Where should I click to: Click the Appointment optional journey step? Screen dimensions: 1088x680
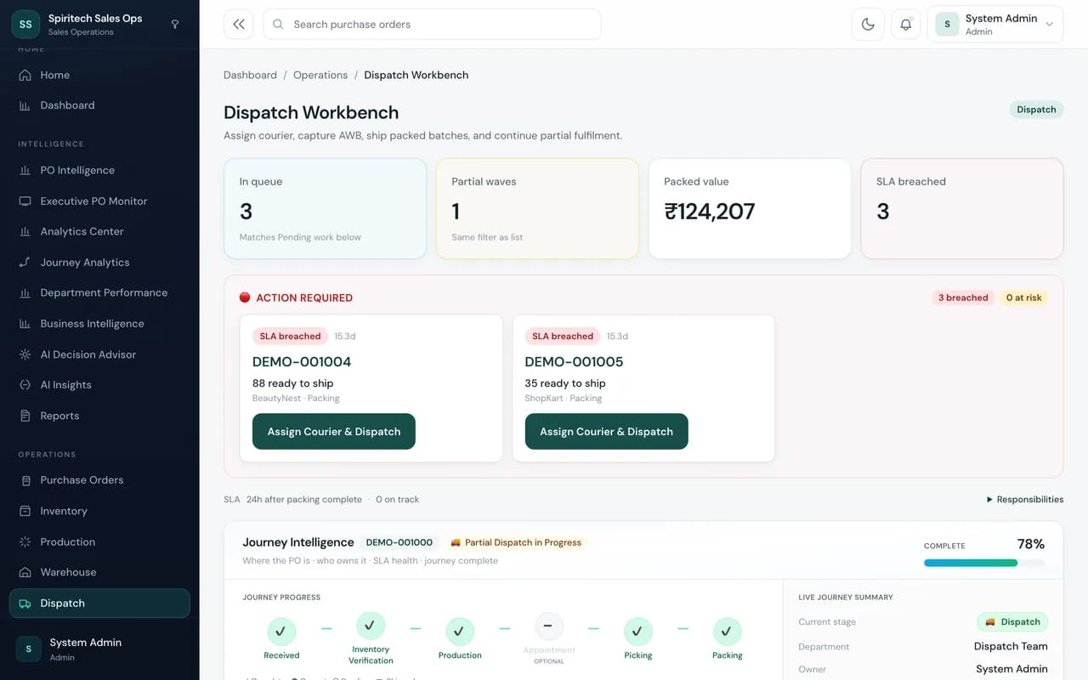point(549,638)
